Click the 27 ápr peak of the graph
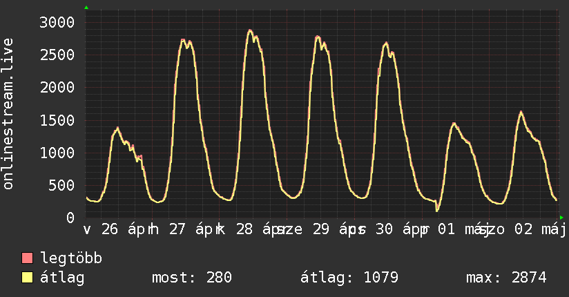569x297 pixels. [183, 40]
